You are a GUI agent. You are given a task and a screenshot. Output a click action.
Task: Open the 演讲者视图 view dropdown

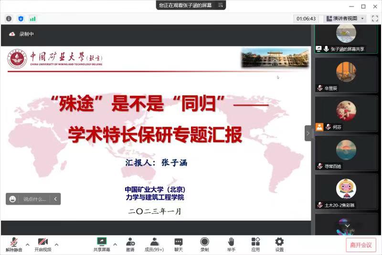click(x=345, y=19)
